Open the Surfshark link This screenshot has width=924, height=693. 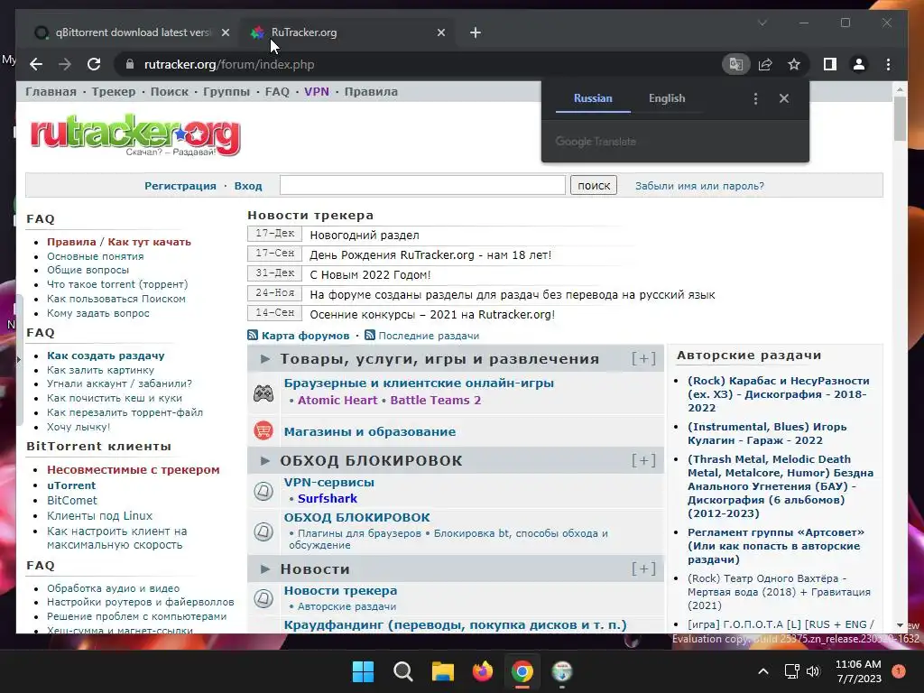pyautogui.click(x=327, y=498)
